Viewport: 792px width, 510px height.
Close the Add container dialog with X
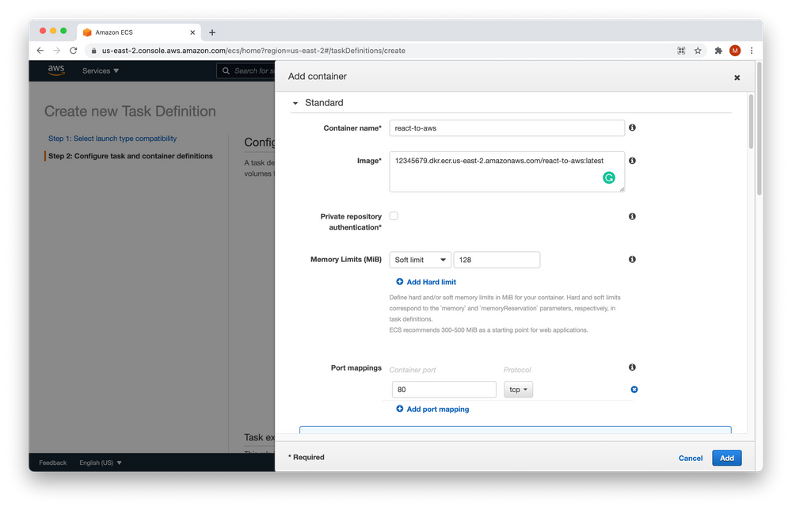coord(737,78)
